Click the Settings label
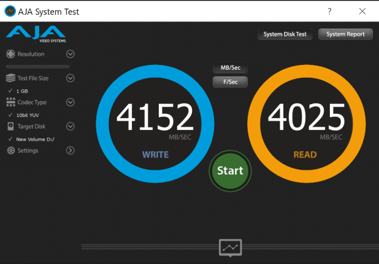 coord(28,151)
